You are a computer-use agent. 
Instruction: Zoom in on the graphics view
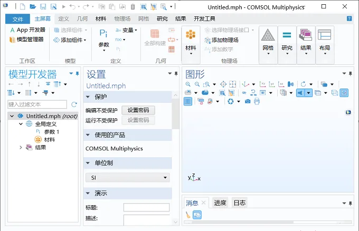click(x=188, y=84)
